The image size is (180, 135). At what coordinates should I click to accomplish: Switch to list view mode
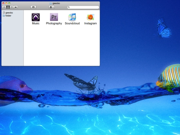[x=8, y=7]
